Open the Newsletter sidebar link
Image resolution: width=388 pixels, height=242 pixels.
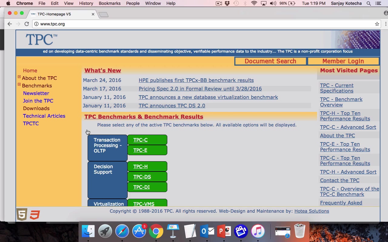36,93
